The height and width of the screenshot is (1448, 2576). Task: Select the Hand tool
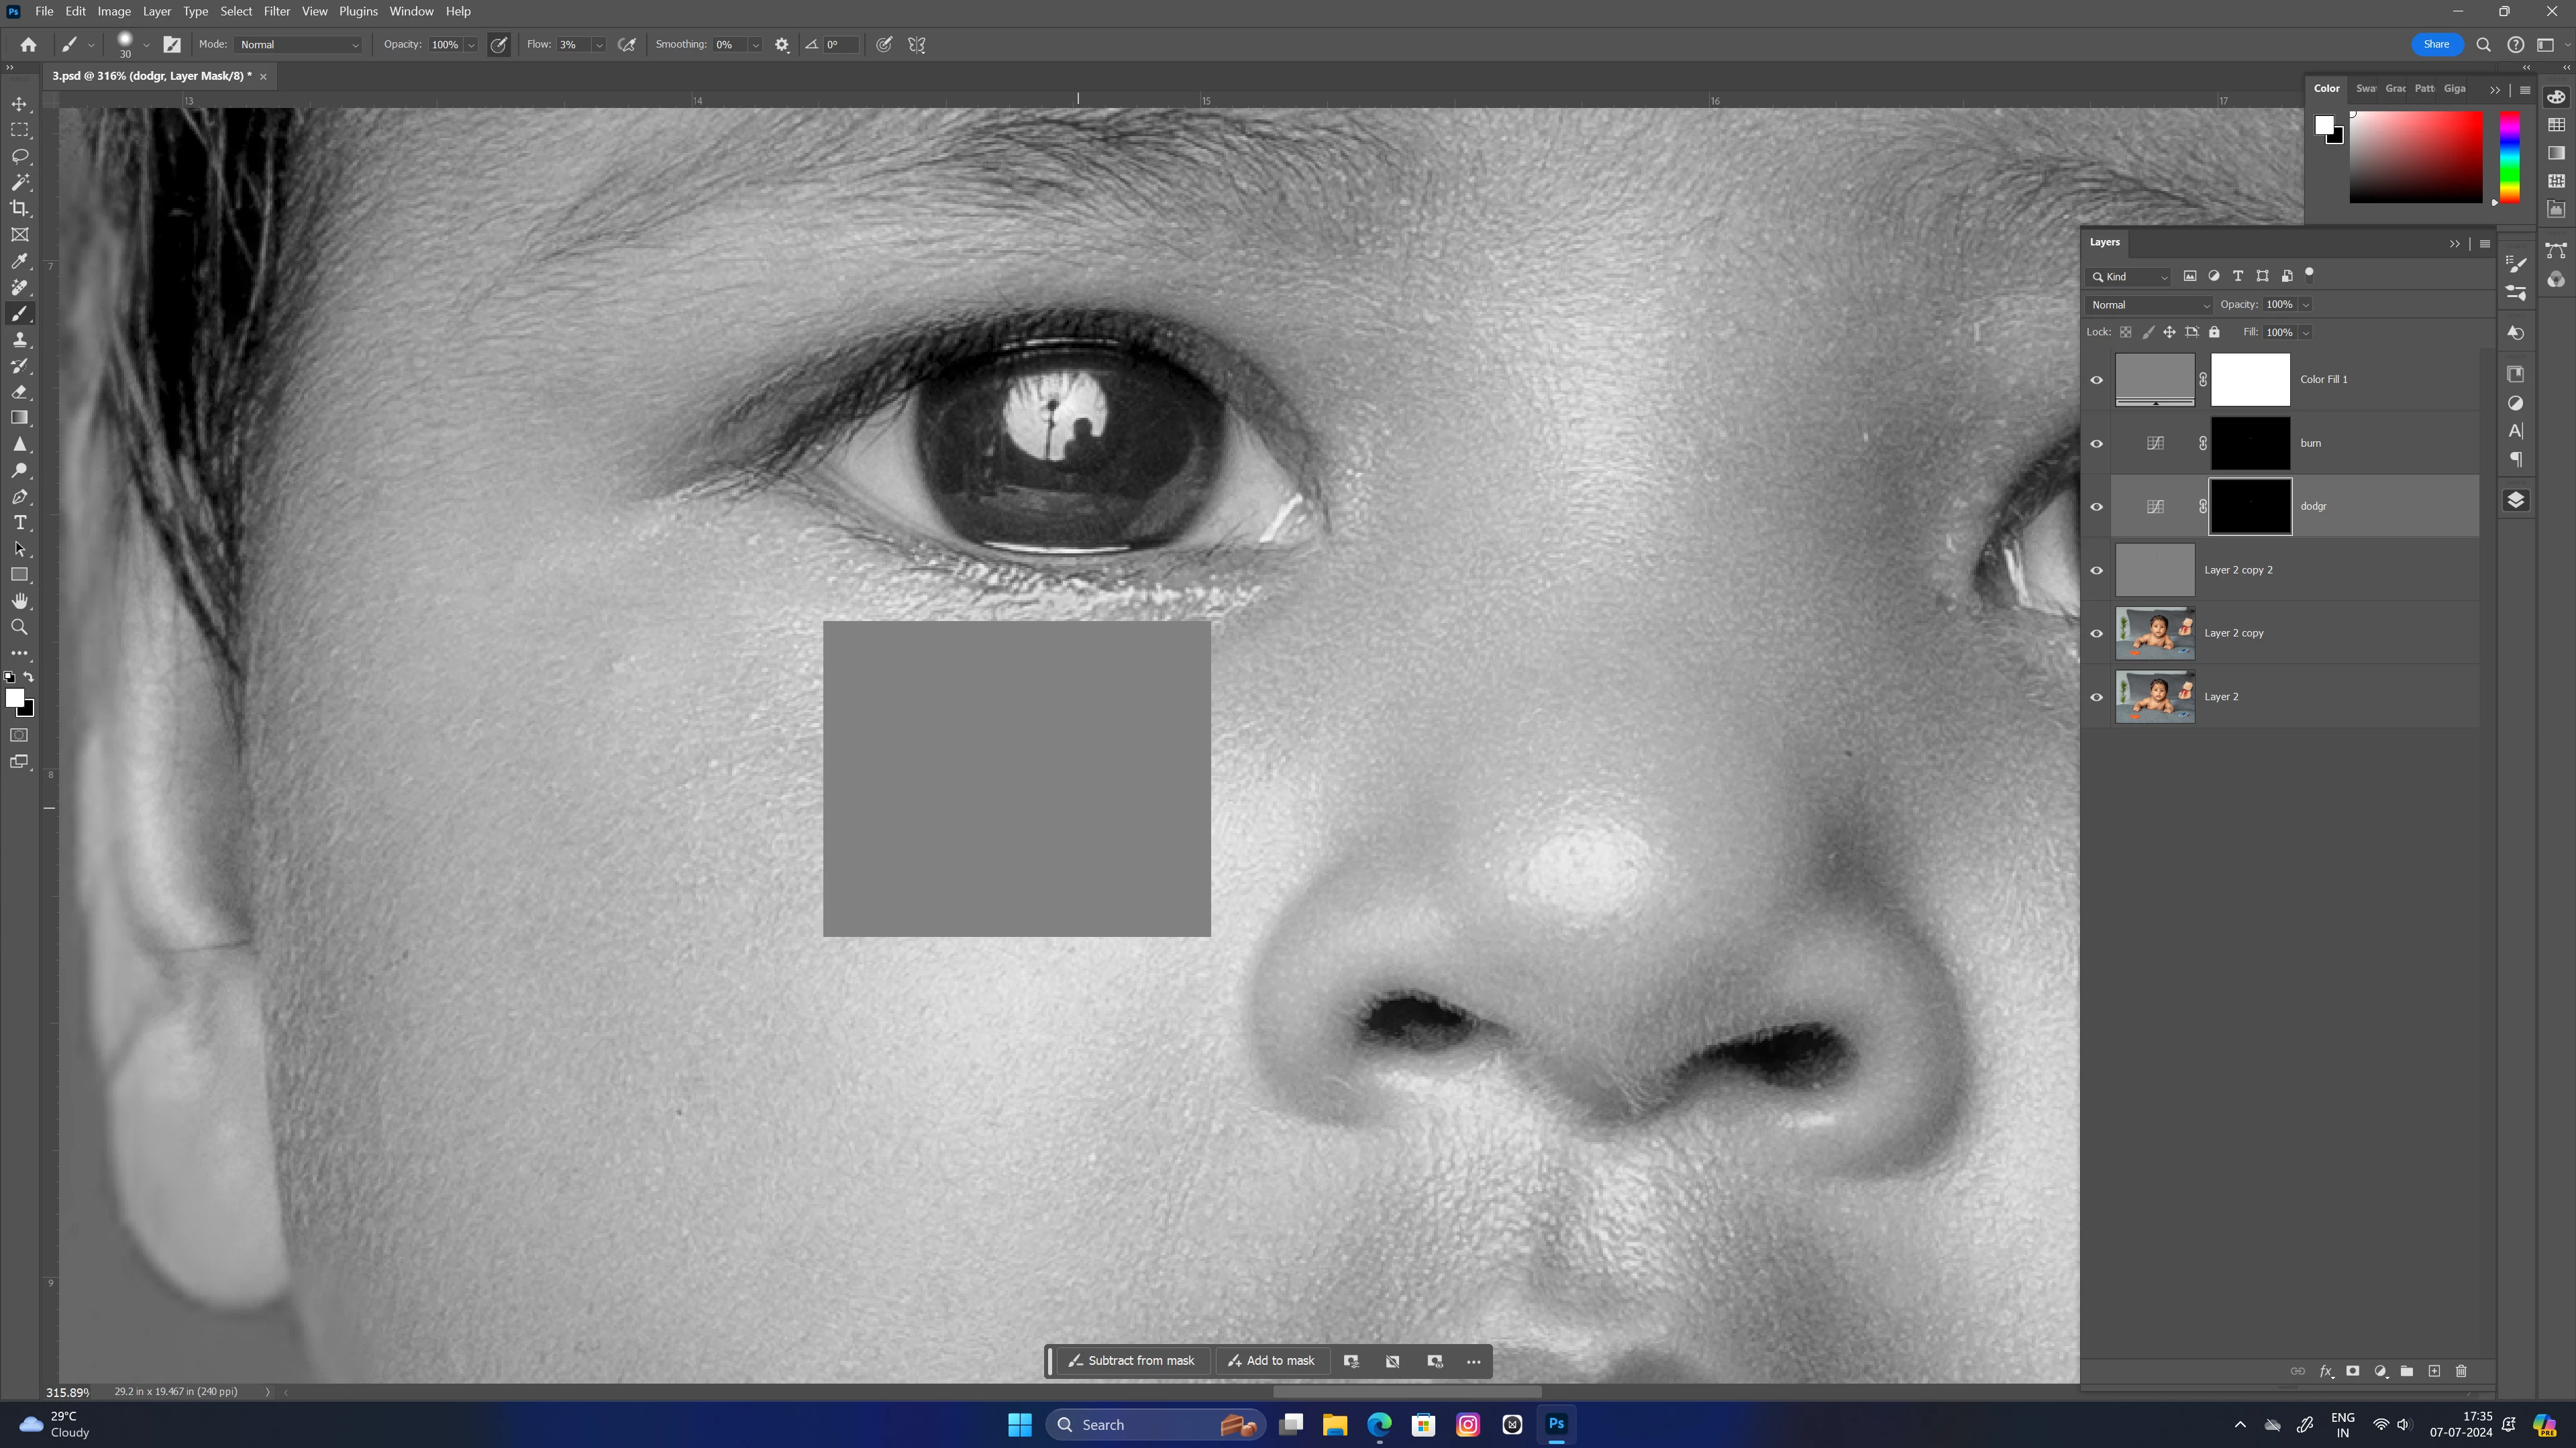(19, 600)
